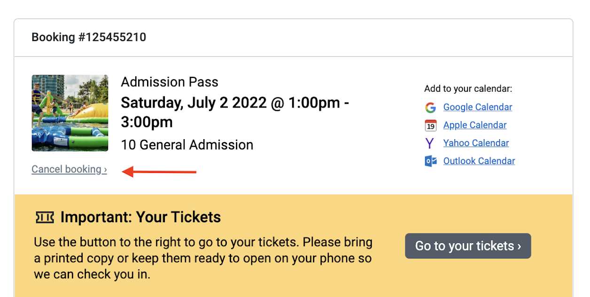Click the red arrow annotation

point(159,172)
